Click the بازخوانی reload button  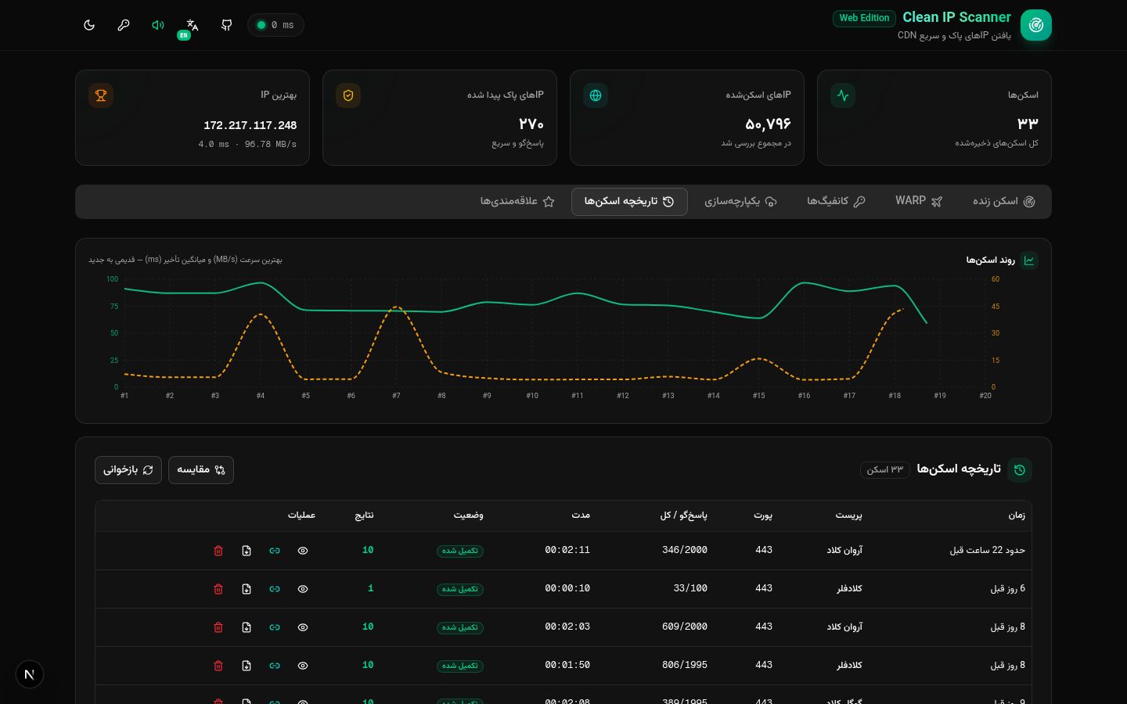point(128,470)
